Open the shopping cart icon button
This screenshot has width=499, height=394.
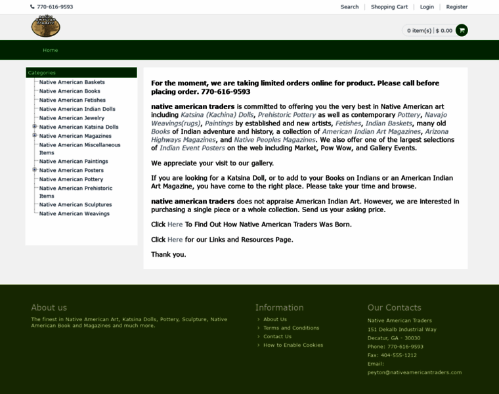pyautogui.click(x=462, y=30)
